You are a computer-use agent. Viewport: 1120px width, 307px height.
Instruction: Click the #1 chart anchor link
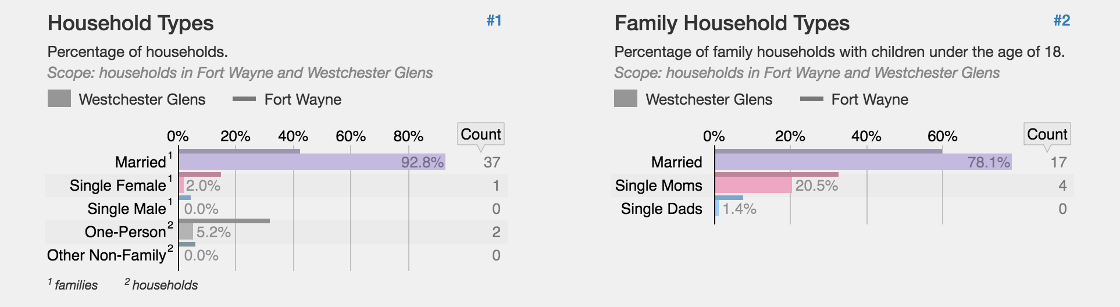coord(494,21)
